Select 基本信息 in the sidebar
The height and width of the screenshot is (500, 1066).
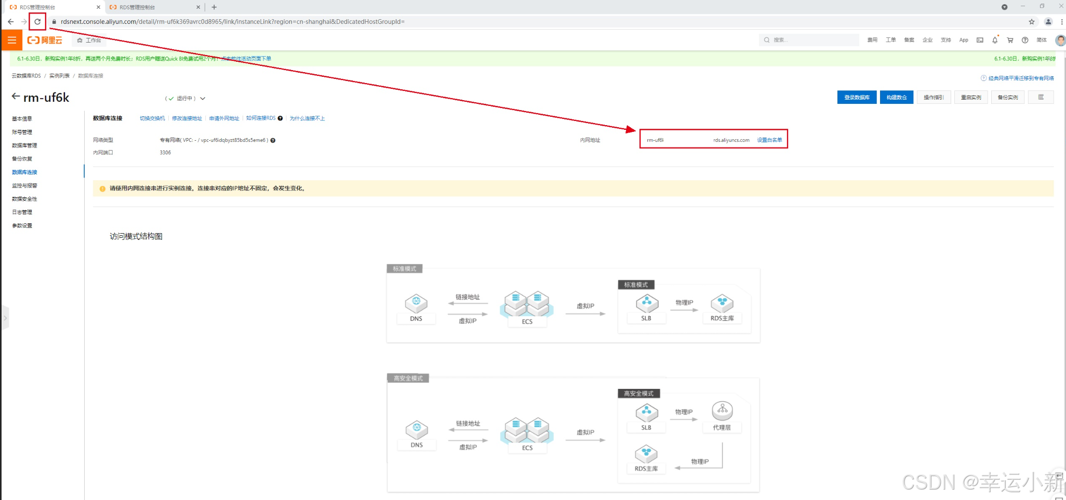click(22, 119)
